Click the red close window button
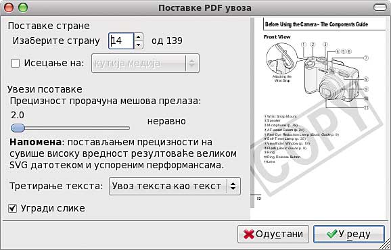This screenshot has height=250, width=391. coord(9,7)
